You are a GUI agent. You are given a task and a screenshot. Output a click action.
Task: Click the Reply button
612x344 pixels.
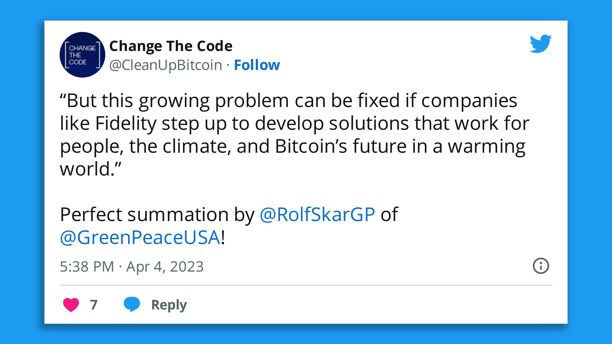[x=168, y=305]
